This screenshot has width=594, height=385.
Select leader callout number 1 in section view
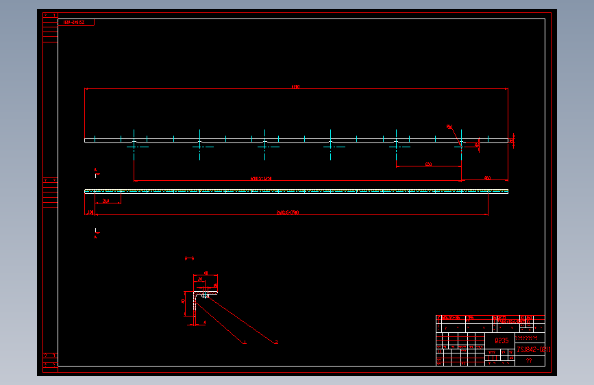pyautogui.click(x=245, y=342)
